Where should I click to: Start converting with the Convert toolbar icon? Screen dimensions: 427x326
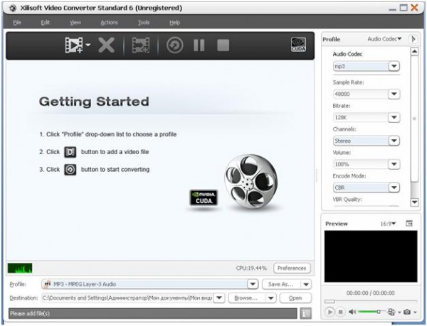point(174,45)
